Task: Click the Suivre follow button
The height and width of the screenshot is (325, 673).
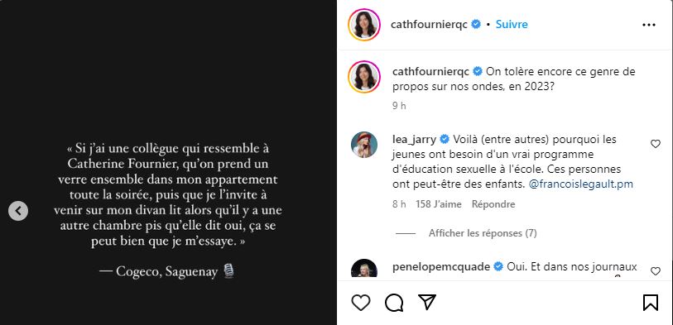Action: [x=512, y=25]
